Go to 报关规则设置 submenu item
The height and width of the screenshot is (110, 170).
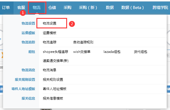[x=53, y=80]
